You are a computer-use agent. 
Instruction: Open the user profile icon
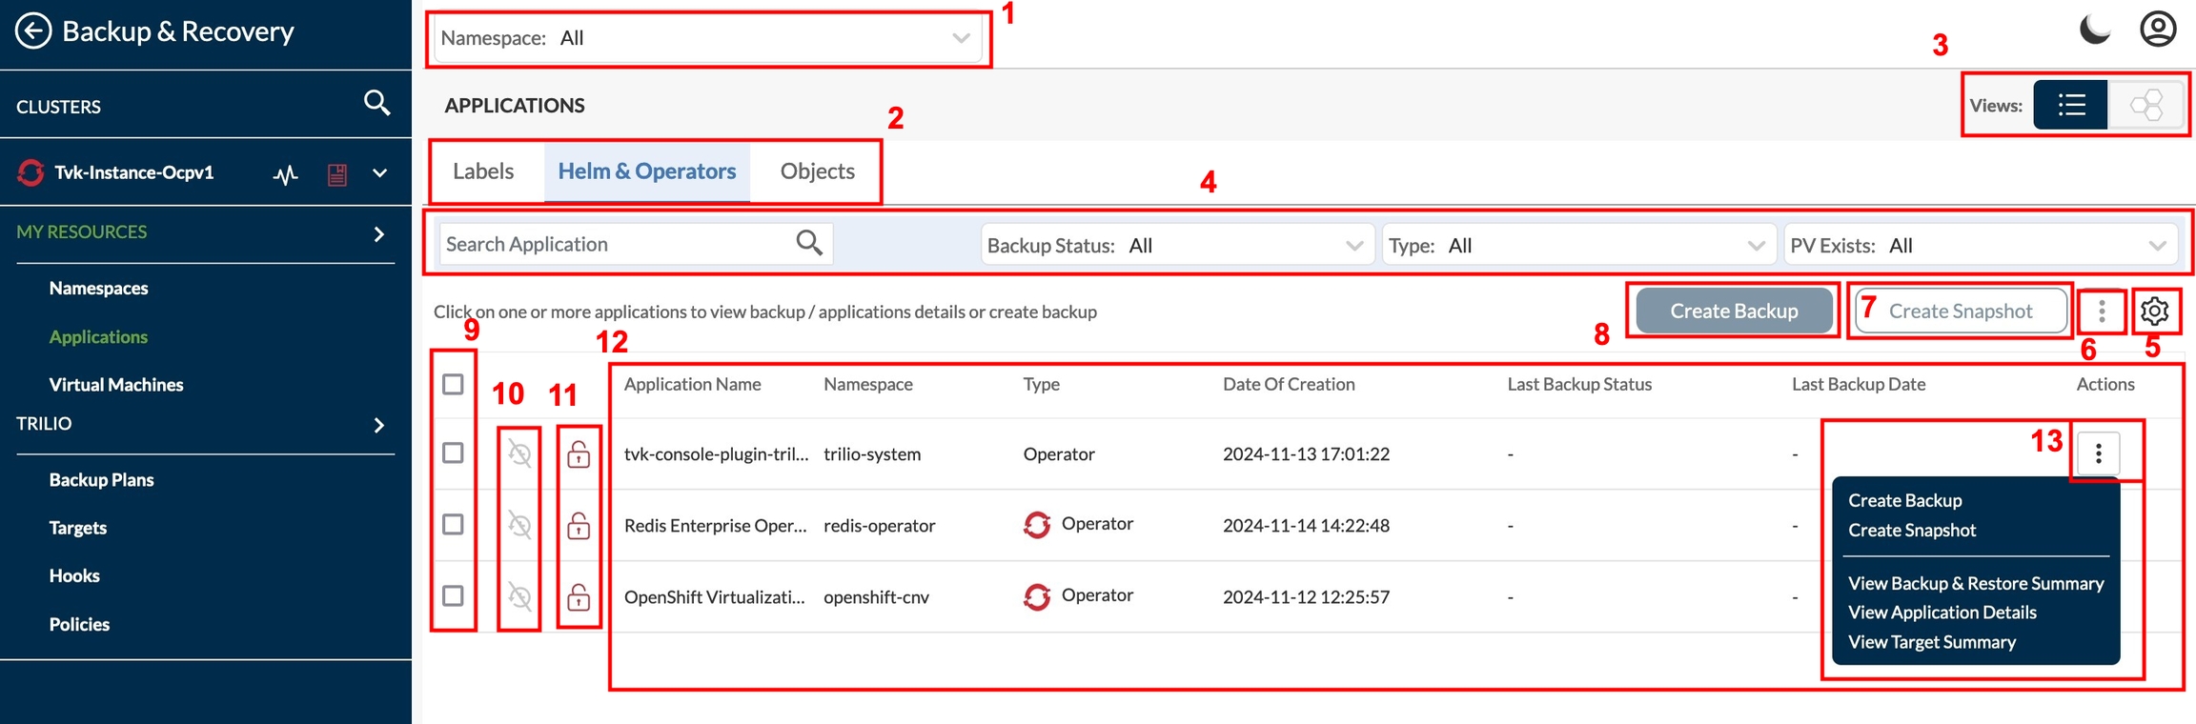pyautogui.click(x=2158, y=30)
